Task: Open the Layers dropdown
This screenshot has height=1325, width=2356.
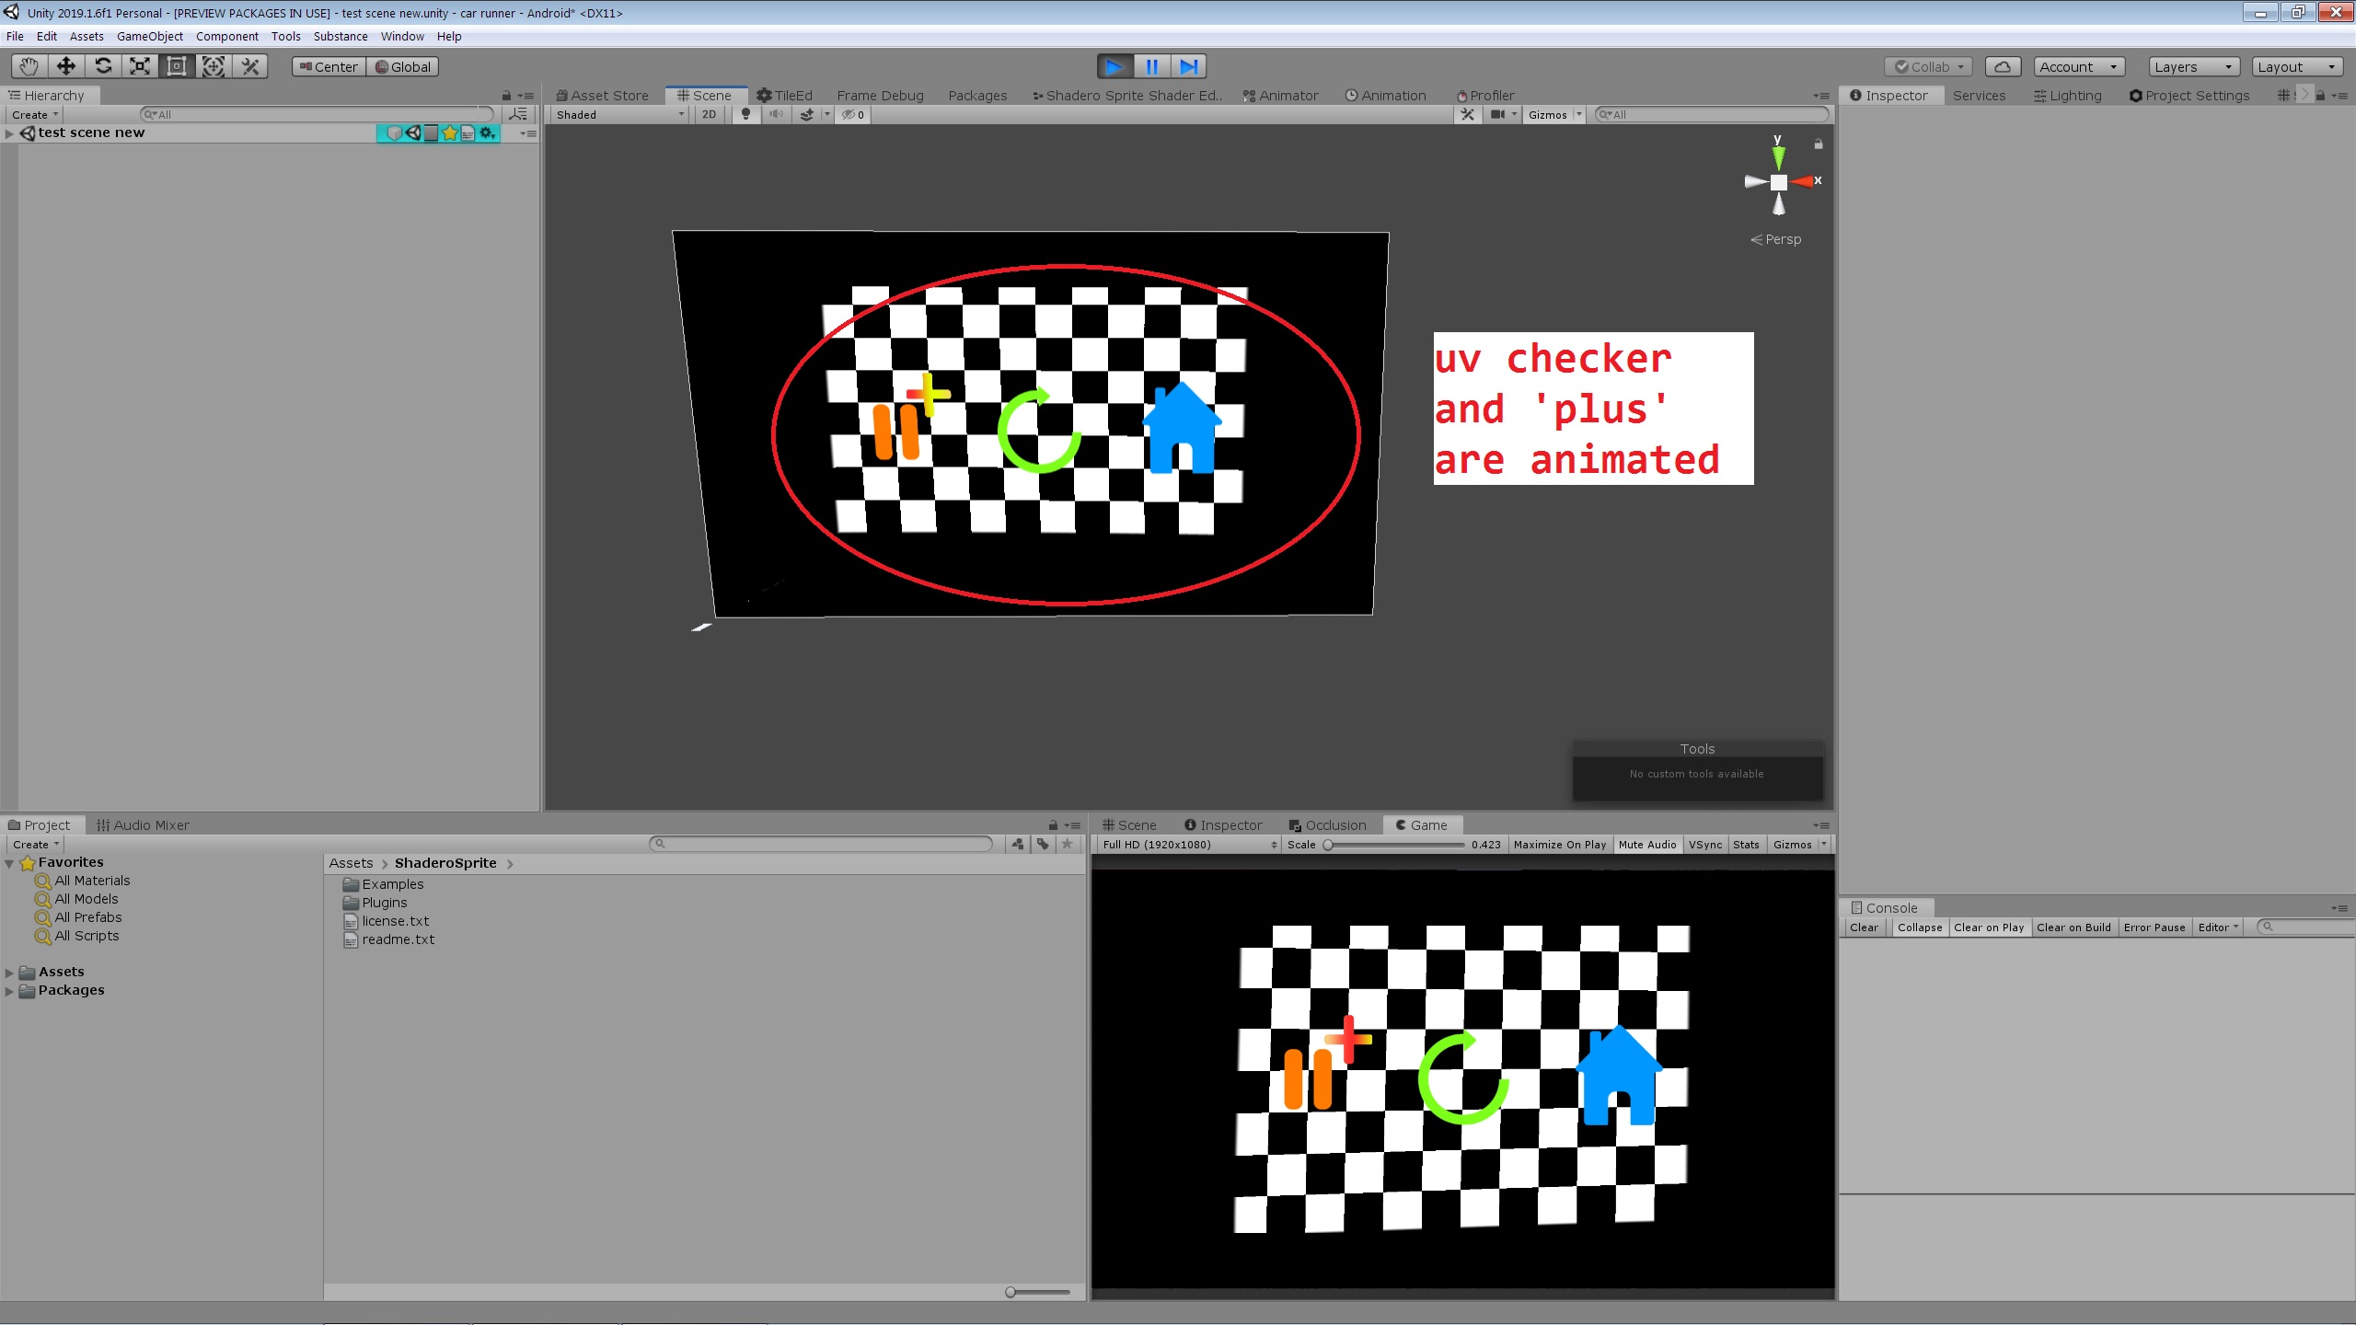Action: pos(2191,66)
